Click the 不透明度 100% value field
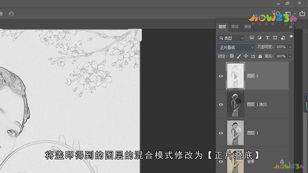Screen dimensions: 308x173 pos(281,47)
